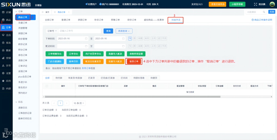Open 退款日志 in side menu

click(23, 108)
